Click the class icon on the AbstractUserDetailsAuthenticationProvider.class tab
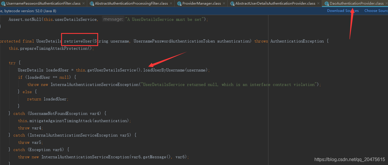Viewport: 388px width, 165px height. (232, 3)
